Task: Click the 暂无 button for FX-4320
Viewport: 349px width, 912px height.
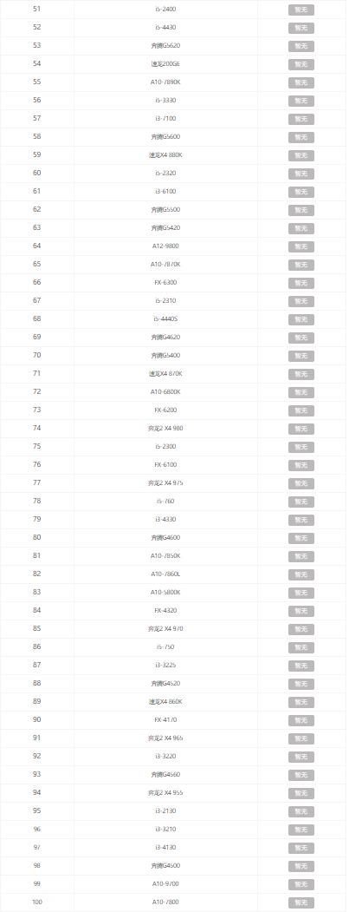Action: 301,611
